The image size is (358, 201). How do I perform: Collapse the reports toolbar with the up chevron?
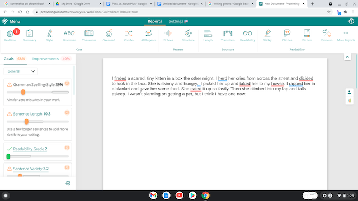[x=347, y=57]
